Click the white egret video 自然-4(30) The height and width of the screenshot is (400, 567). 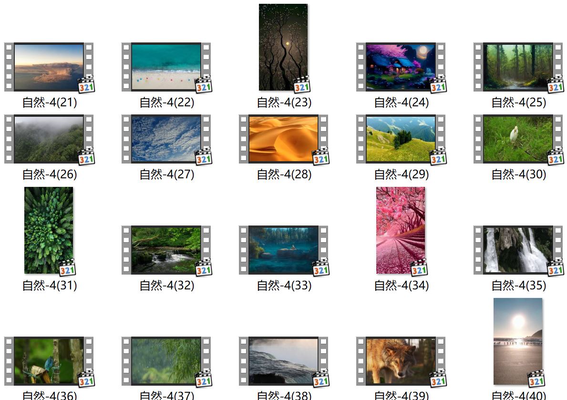click(518, 139)
